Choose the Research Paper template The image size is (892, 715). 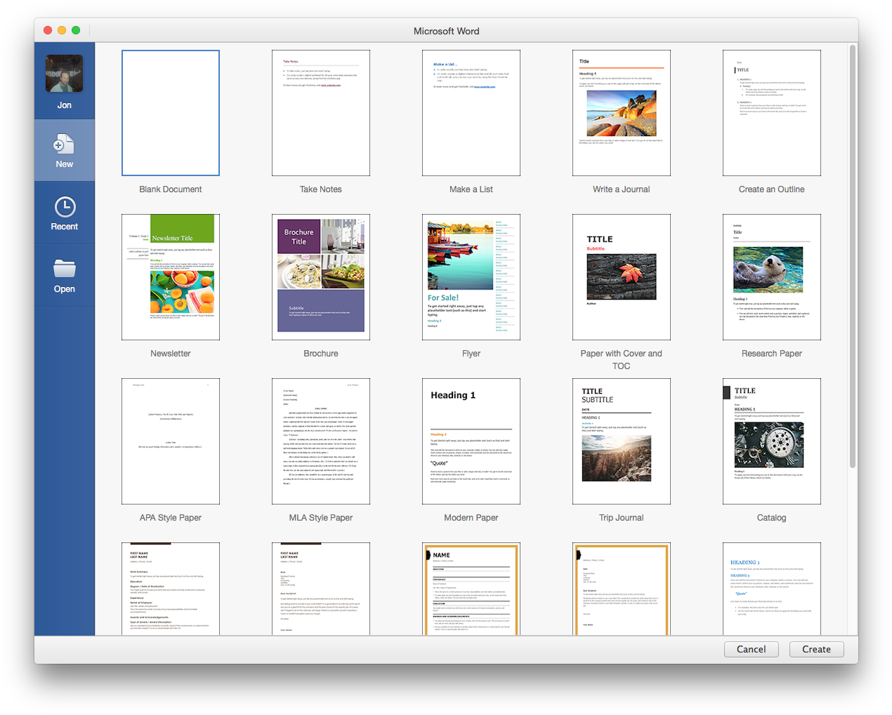pos(772,277)
